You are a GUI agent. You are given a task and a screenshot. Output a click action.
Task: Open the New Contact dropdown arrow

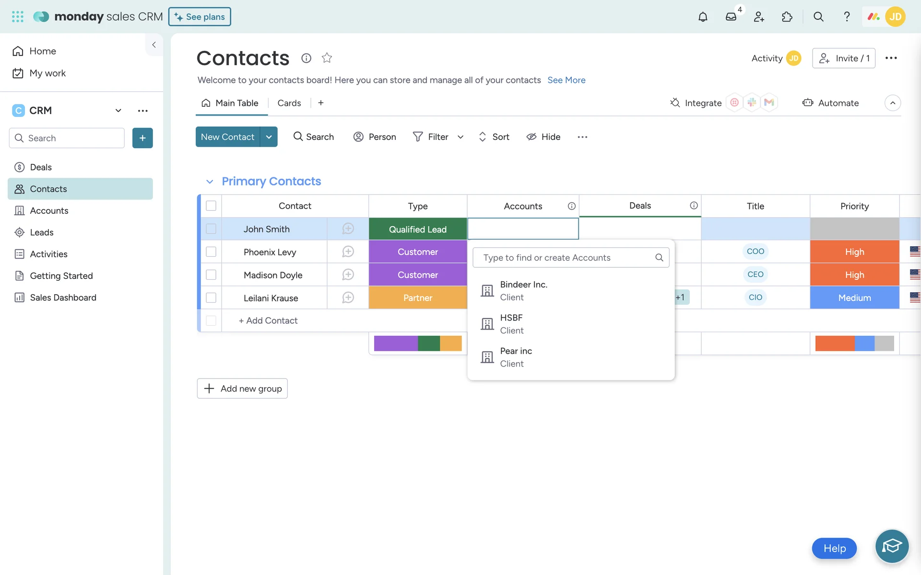point(269,137)
